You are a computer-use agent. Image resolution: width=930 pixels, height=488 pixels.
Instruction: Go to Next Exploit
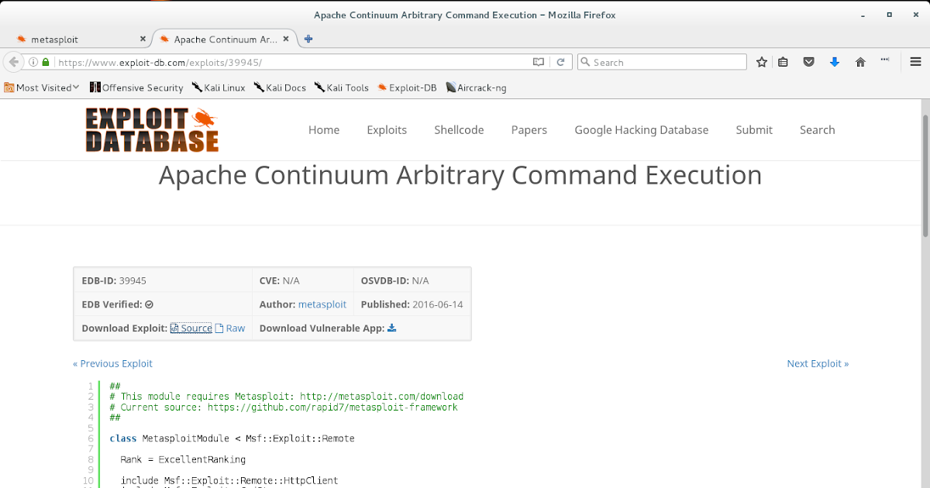tap(818, 363)
